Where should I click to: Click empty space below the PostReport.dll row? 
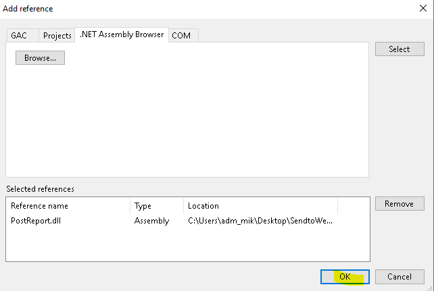coord(187,244)
